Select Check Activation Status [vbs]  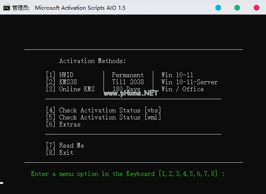pyautogui.click(x=103, y=110)
